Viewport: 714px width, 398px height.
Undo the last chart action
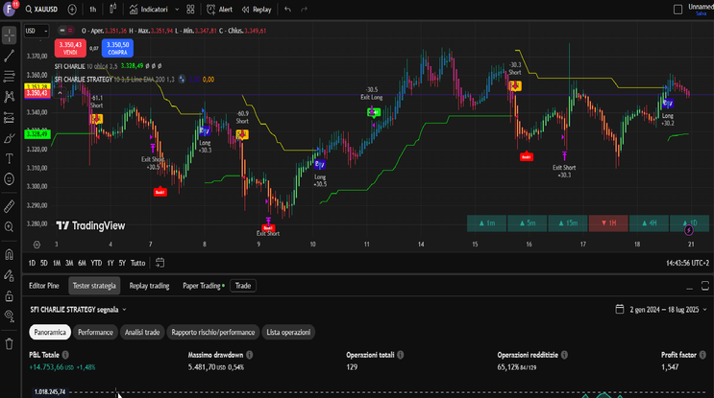click(x=287, y=9)
